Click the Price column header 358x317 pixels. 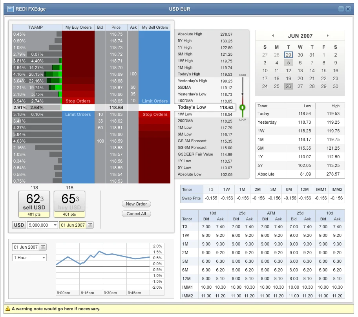(116, 27)
